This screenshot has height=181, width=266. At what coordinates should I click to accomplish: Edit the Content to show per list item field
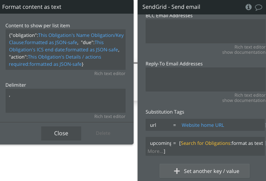coord(66,49)
